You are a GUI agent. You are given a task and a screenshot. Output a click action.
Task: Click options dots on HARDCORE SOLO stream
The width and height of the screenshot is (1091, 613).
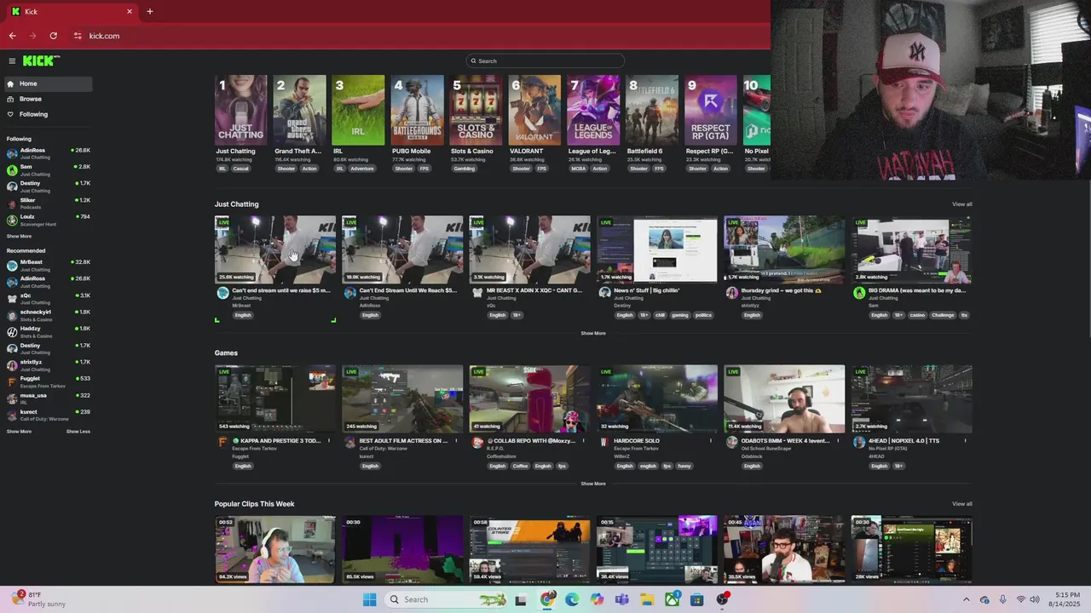(x=711, y=441)
